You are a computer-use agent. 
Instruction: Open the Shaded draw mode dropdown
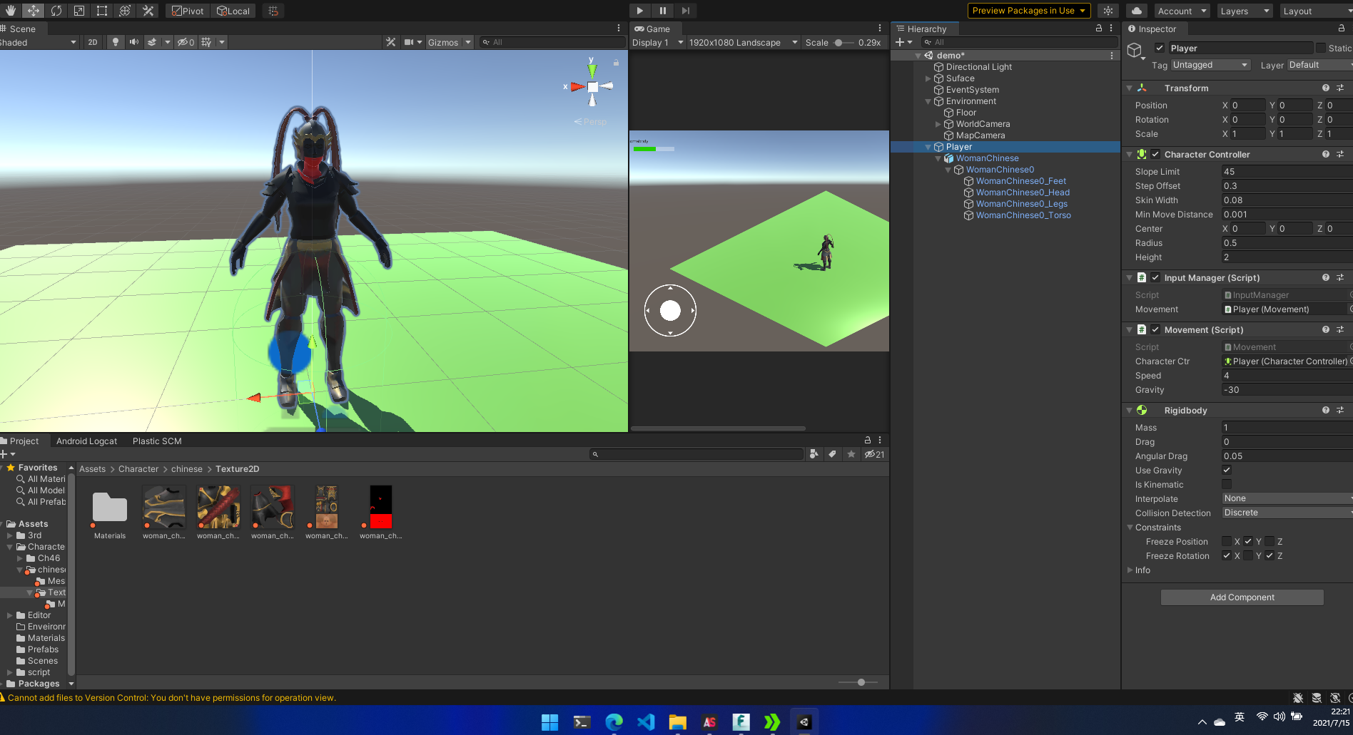(x=39, y=42)
